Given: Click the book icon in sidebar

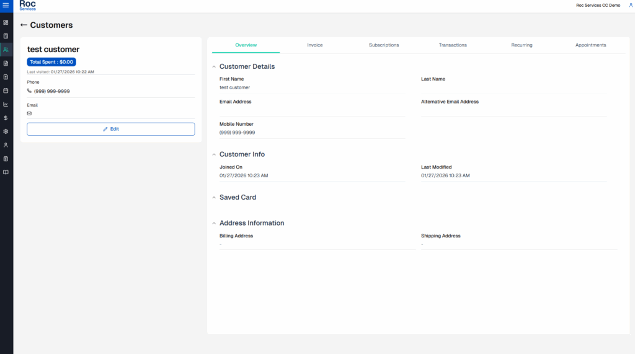Looking at the screenshot, I should pyautogui.click(x=6, y=172).
